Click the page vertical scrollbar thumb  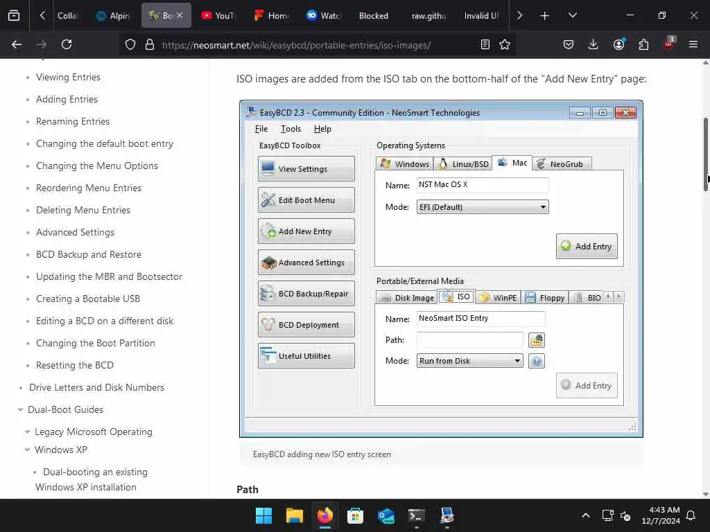pos(705,154)
